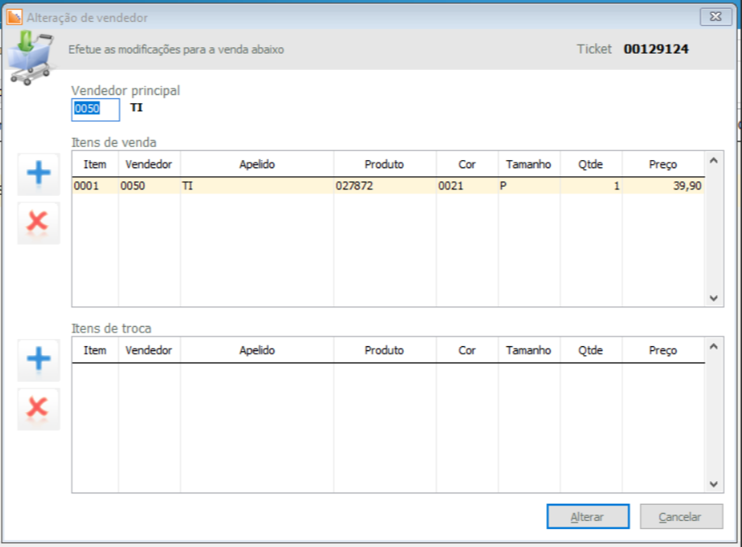Viewport: 742px width, 547px height.
Task: Select Cor column header in Itens de venda
Action: pyautogui.click(x=467, y=164)
